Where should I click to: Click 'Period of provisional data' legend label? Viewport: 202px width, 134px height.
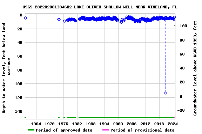point(142,130)
